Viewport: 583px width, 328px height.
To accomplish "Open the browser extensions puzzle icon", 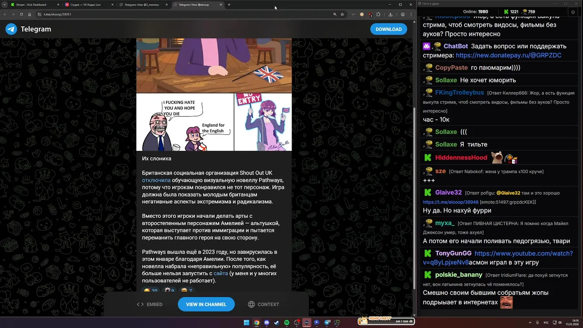I will coord(378,14).
